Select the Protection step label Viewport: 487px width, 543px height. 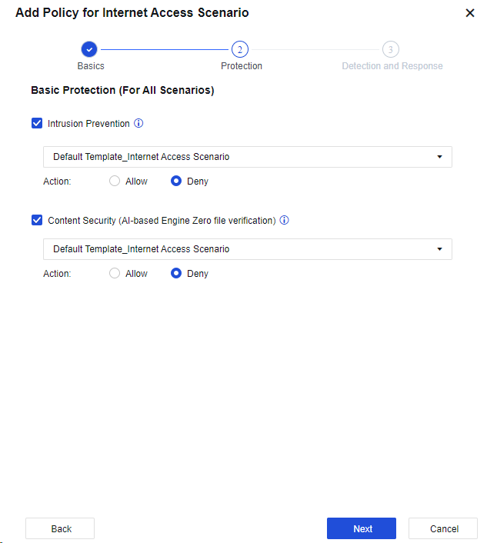[x=242, y=66]
